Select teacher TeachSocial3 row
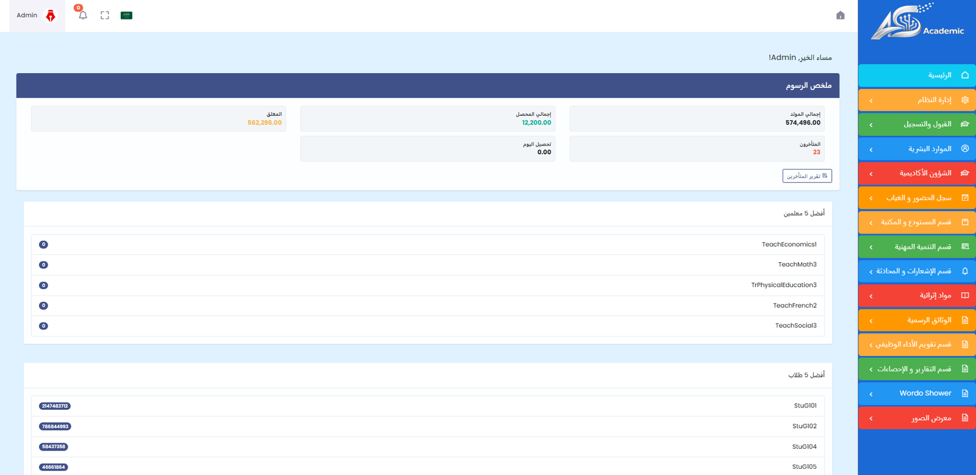The height and width of the screenshot is (475, 976). coord(428,326)
